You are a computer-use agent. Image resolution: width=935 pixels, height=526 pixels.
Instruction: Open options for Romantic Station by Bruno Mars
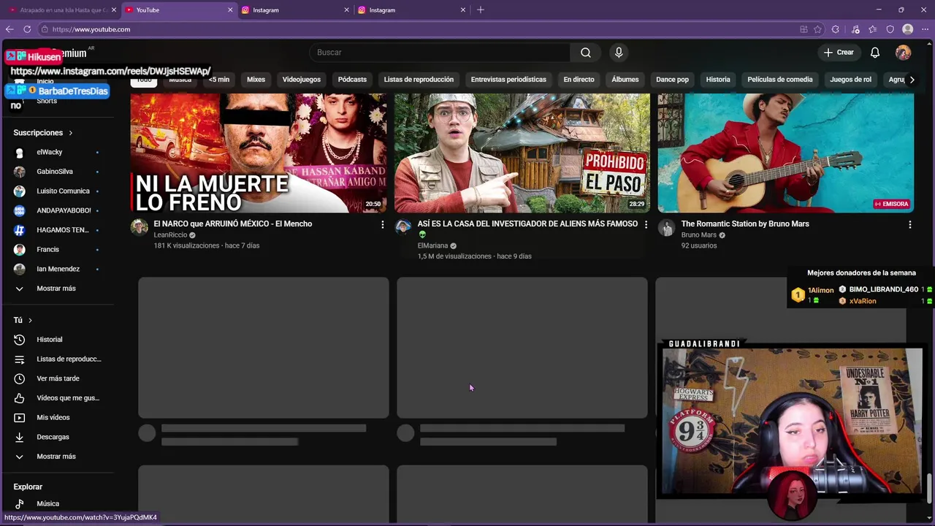pyautogui.click(x=909, y=225)
